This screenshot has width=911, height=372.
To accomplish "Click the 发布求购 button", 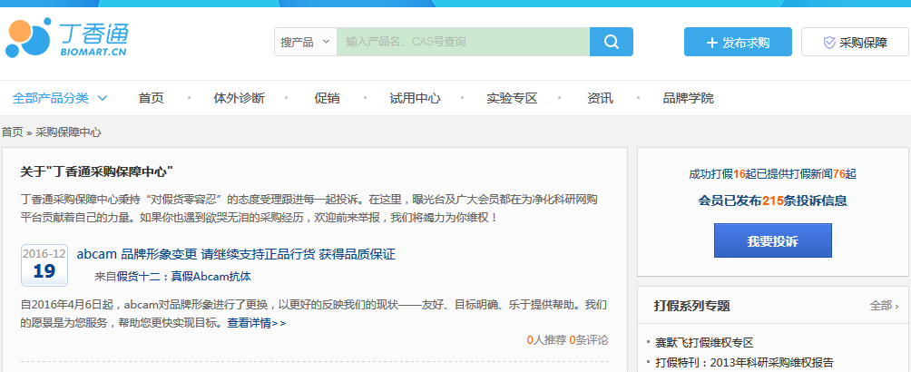I will point(738,43).
